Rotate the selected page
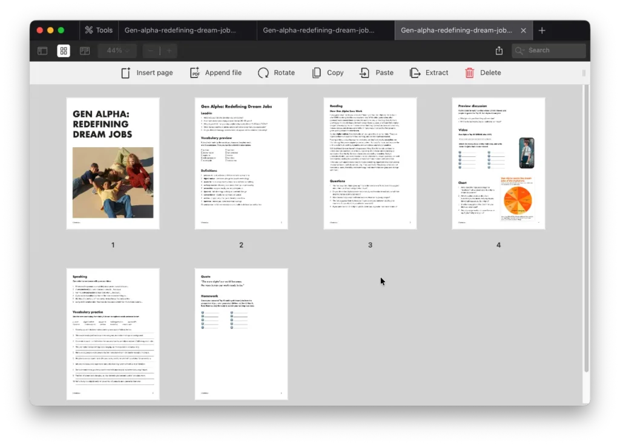The width and height of the screenshot is (620, 445). coord(276,72)
